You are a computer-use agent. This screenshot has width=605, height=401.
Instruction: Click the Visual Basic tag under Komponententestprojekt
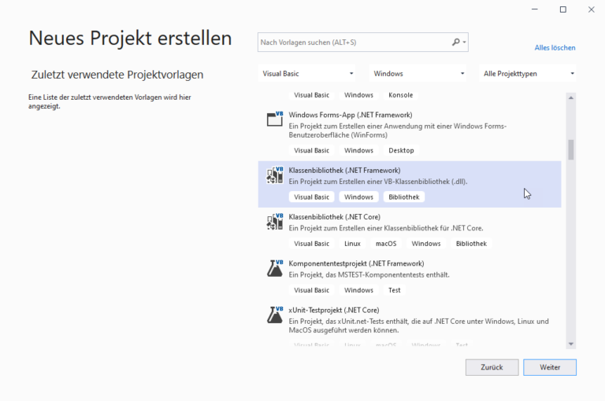tap(311, 290)
